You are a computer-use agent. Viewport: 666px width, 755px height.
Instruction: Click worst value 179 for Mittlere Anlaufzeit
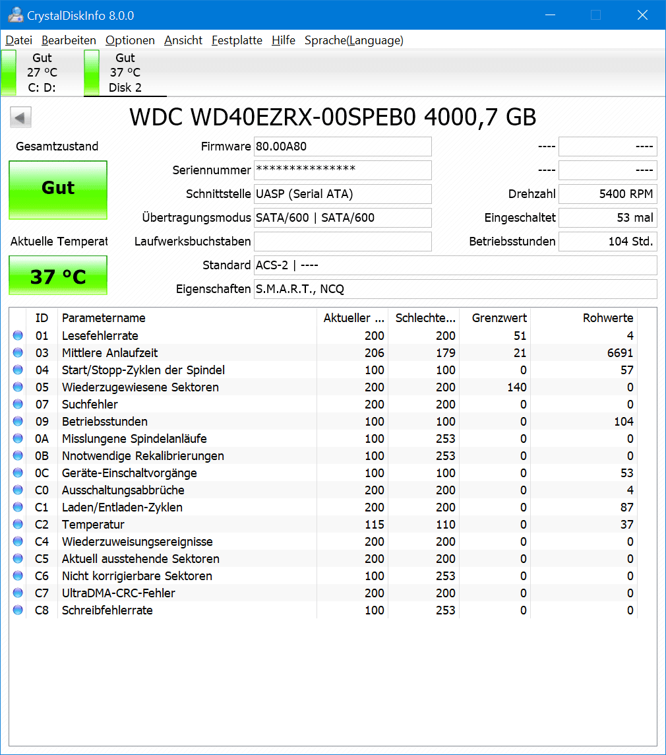tap(446, 353)
